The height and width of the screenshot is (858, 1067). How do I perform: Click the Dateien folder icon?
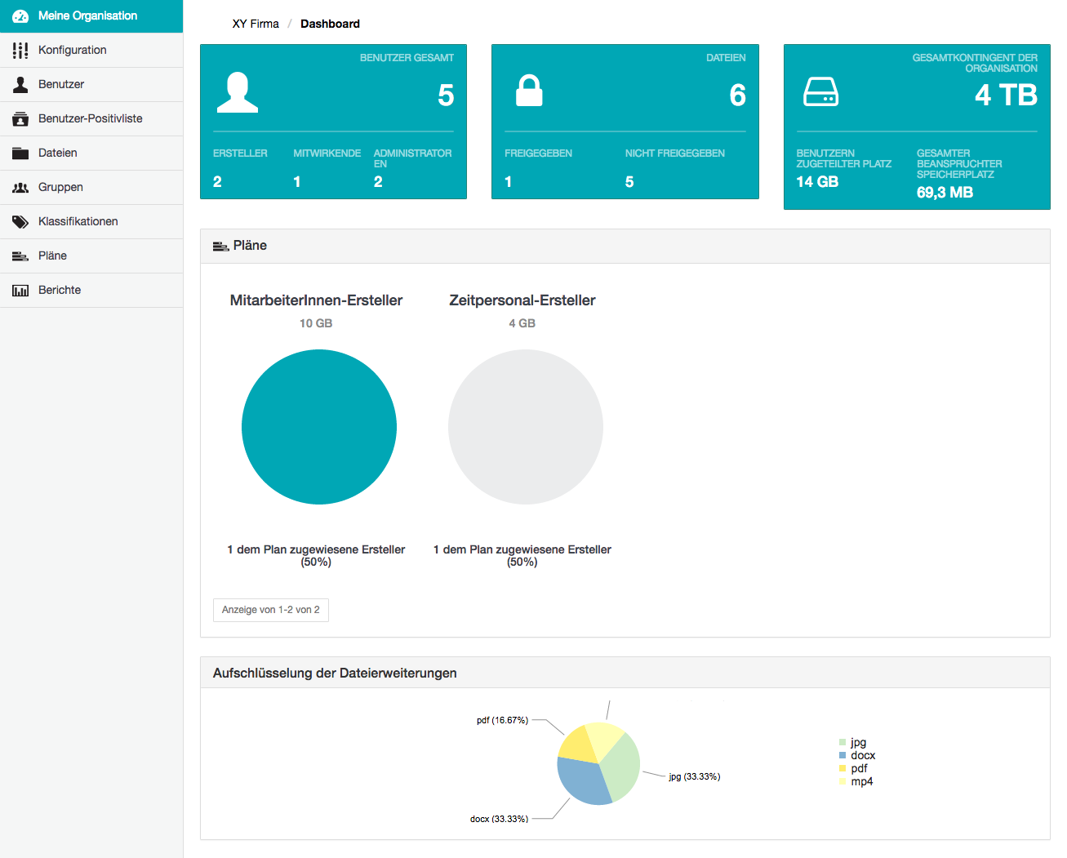20,153
